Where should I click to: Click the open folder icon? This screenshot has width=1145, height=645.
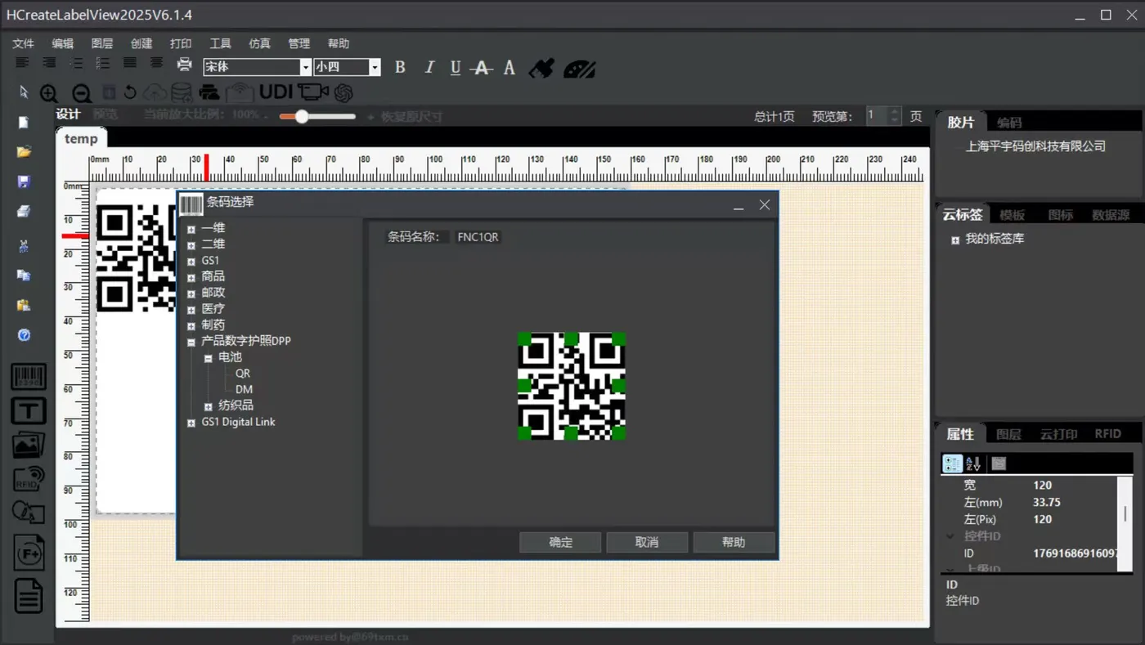tap(24, 152)
